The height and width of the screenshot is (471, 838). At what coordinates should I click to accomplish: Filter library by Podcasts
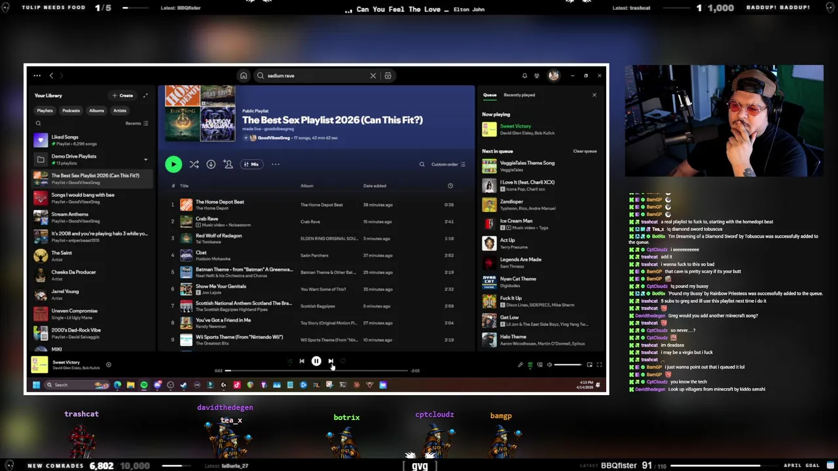(x=71, y=111)
